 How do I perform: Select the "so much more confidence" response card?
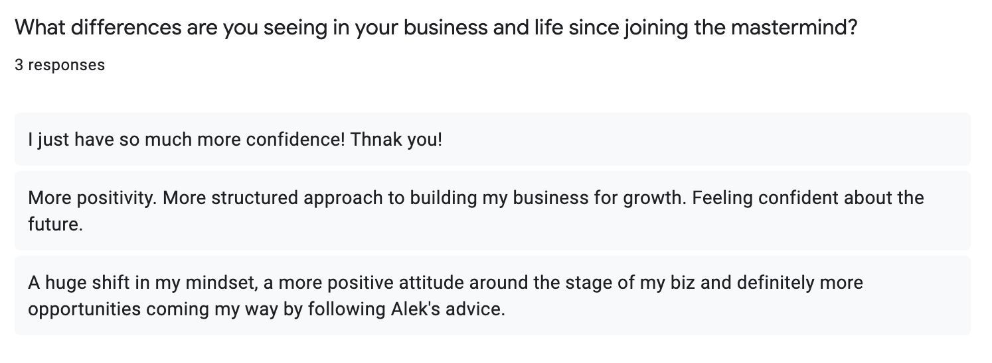(x=492, y=140)
